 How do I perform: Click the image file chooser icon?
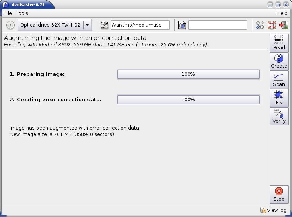pos(104,25)
